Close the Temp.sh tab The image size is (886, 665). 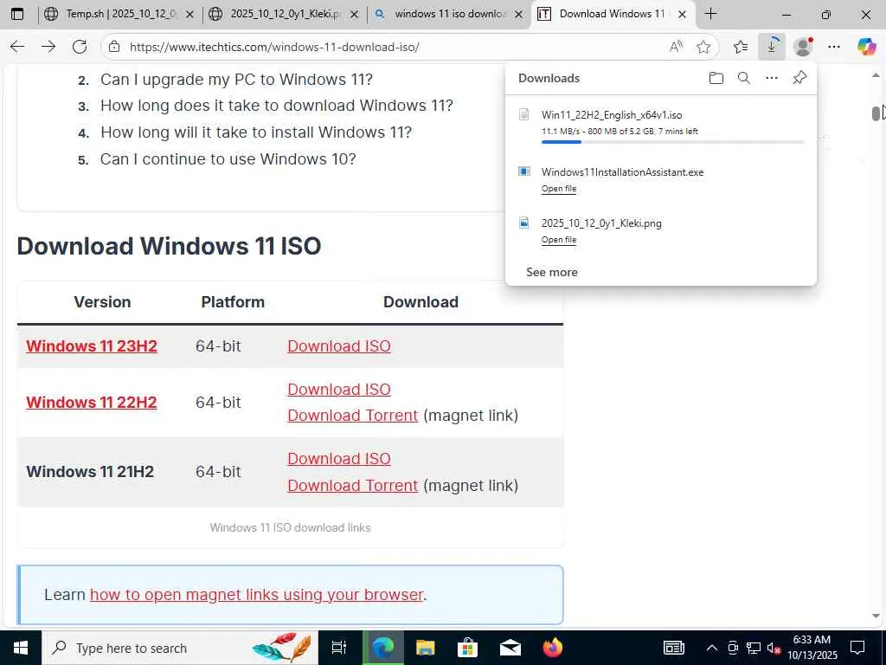click(191, 15)
